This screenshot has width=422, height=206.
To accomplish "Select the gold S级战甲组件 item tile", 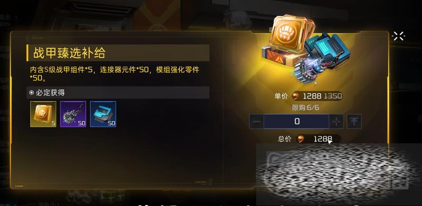I will point(43,114).
